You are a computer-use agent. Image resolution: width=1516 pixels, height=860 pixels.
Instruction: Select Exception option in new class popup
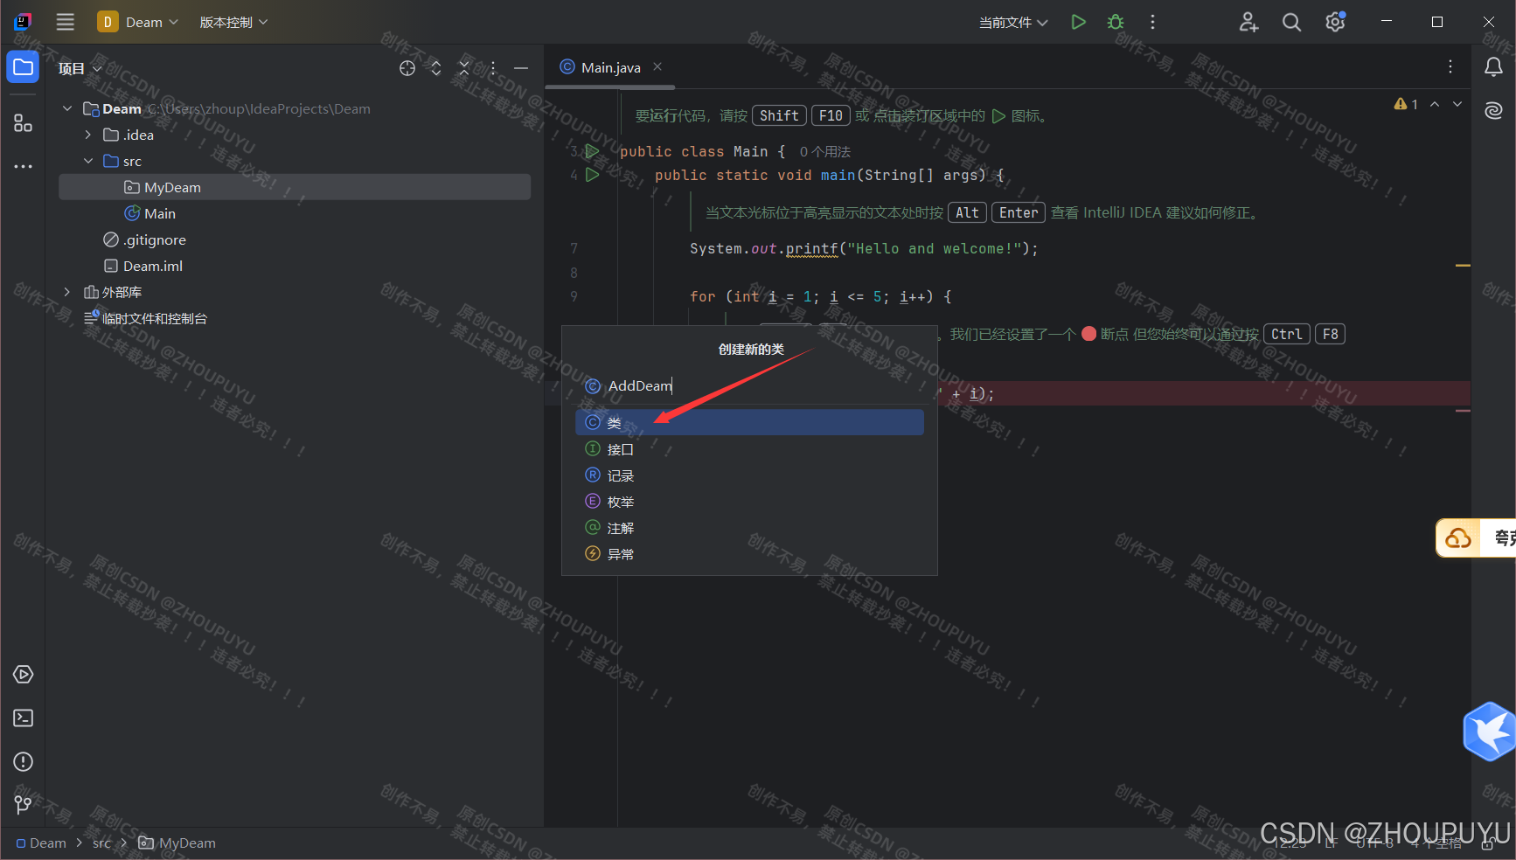(x=749, y=554)
